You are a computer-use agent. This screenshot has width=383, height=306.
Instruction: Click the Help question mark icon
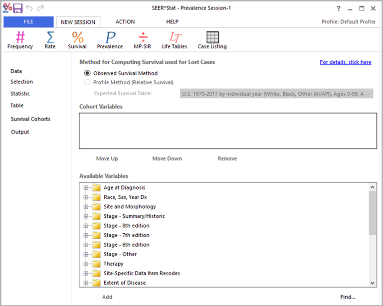pyautogui.click(x=339, y=8)
